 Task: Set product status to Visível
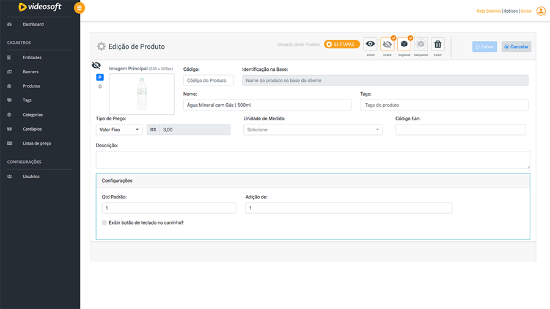point(370,45)
